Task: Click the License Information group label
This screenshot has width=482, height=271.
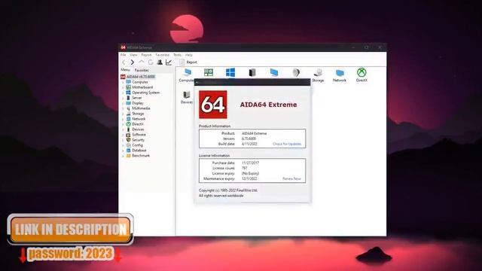Action: (214, 156)
